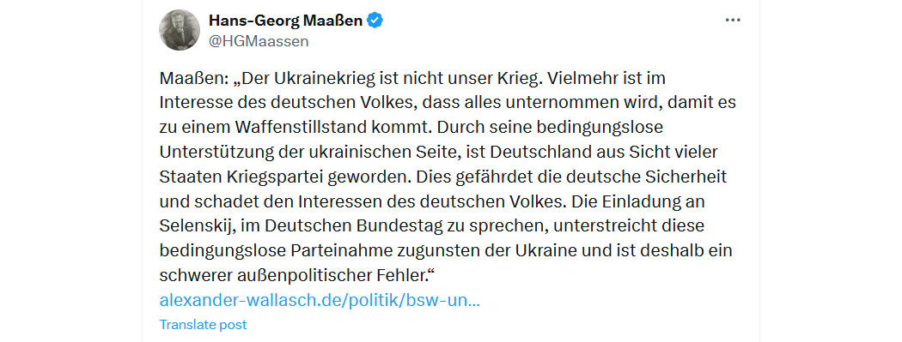Image resolution: width=902 pixels, height=342 pixels.
Task: Click the display name Hans-Georg Maaßen
Action: [x=286, y=21]
